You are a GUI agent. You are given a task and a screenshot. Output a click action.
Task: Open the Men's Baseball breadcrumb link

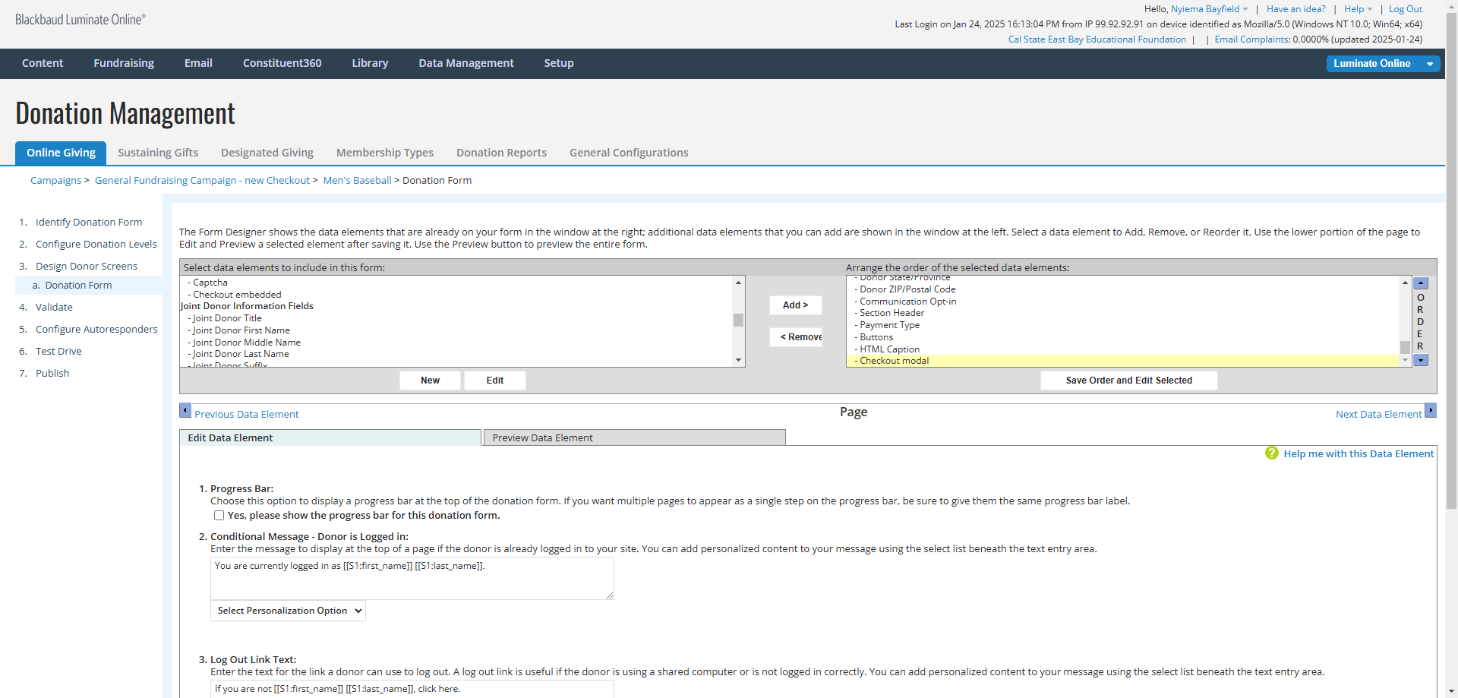tap(358, 180)
